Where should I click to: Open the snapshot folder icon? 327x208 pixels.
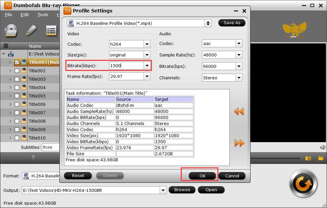pos(321,158)
